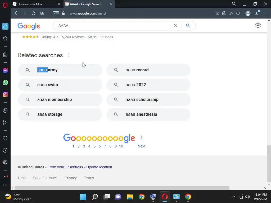This screenshot has width=271, height=203.
Task: Open snapshot edit icon in address bar
Action: 217,13
